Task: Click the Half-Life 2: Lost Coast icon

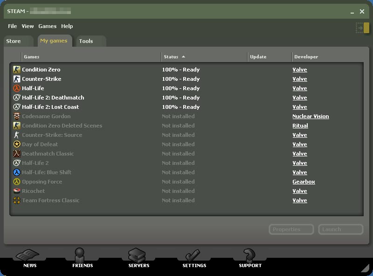Action: (17, 107)
